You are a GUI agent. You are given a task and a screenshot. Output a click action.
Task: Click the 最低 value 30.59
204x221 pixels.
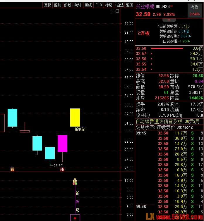pos(164,87)
